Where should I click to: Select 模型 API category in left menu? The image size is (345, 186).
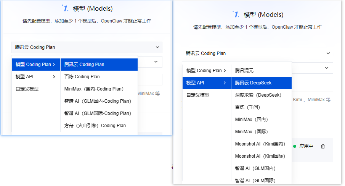pyautogui.click(x=36, y=77)
